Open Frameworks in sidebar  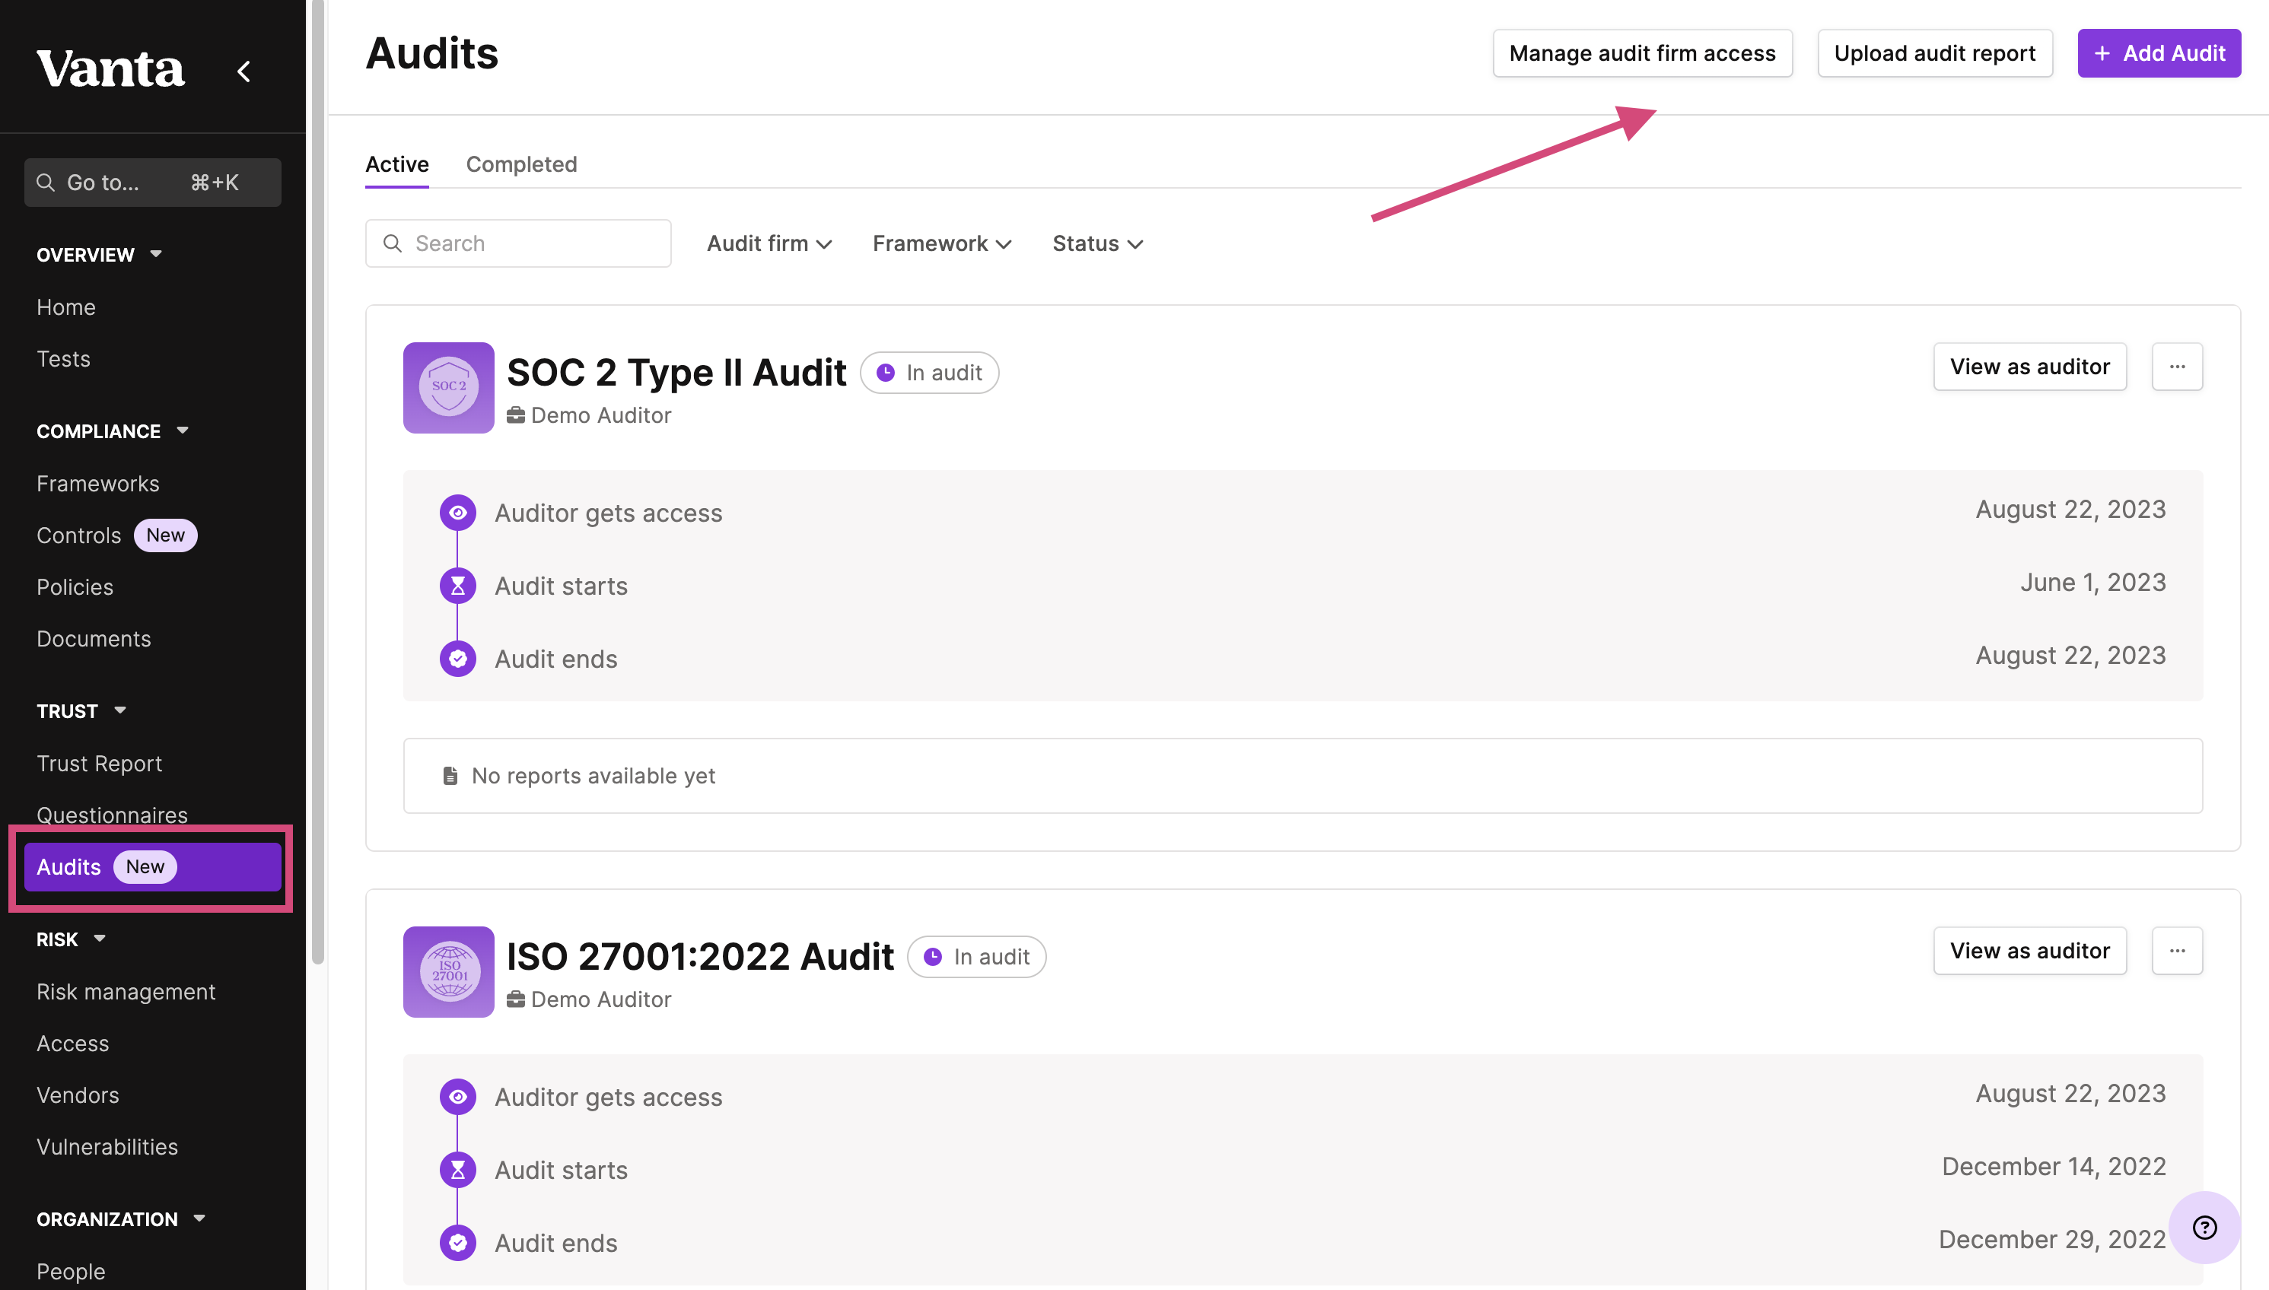[98, 484]
